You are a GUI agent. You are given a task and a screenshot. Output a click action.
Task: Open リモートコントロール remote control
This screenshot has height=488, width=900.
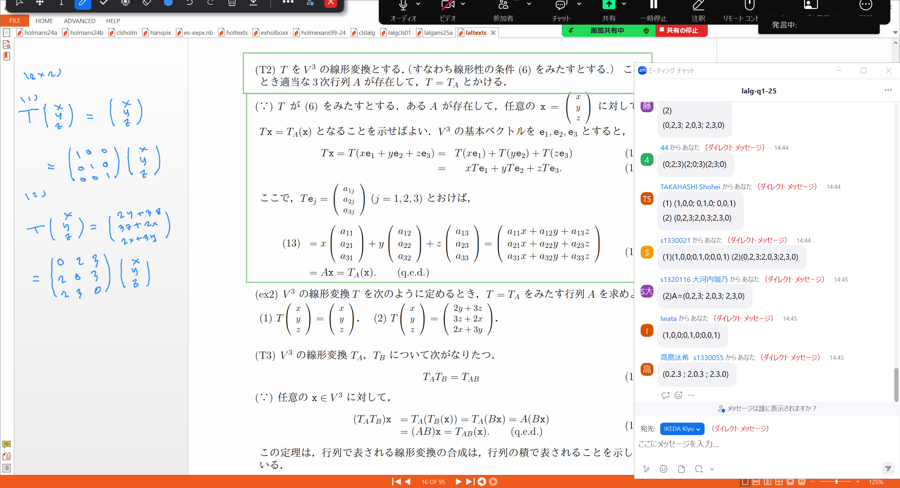tap(741, 11)
